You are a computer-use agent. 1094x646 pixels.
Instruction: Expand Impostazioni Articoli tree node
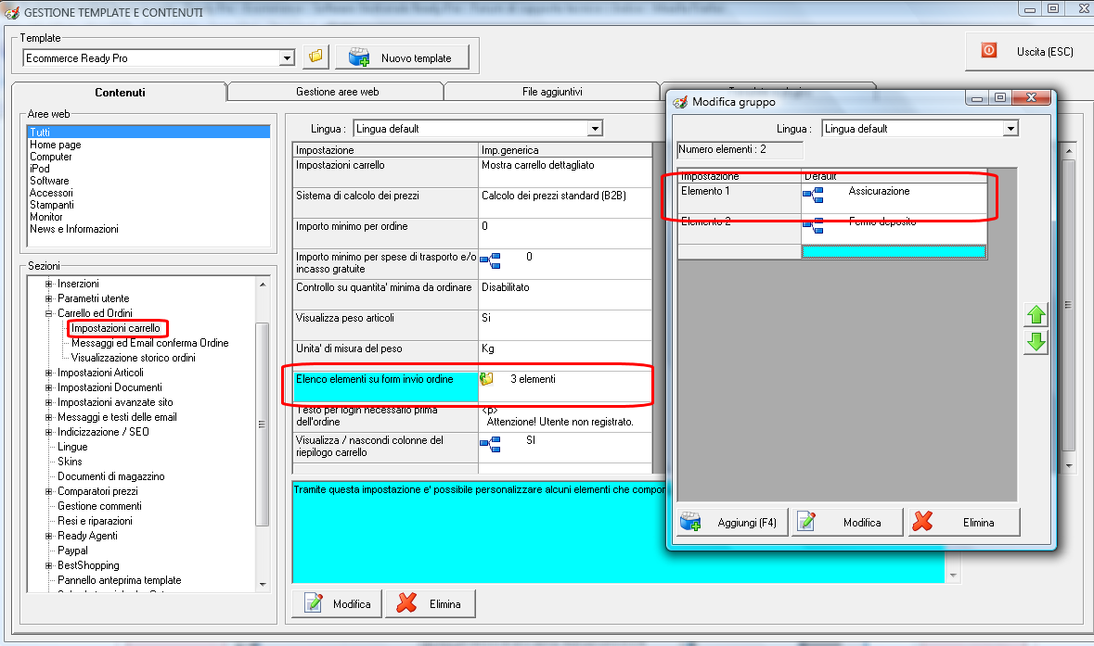click(x=49, y=373)
